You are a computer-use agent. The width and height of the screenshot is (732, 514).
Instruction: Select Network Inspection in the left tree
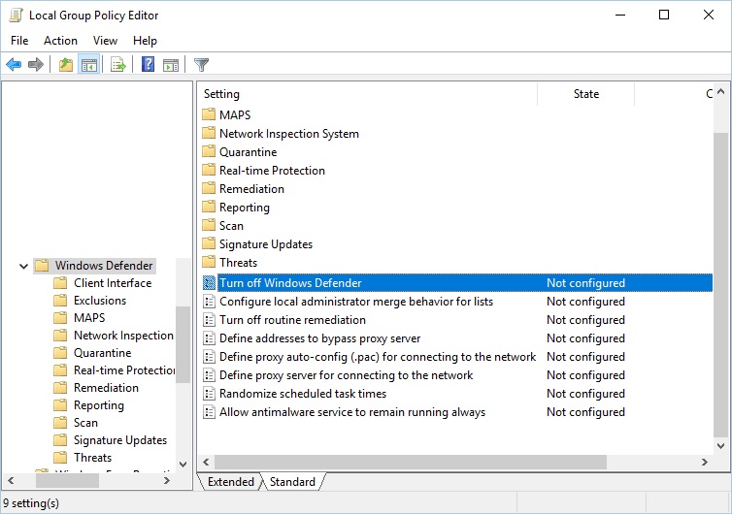pos(123,336)
